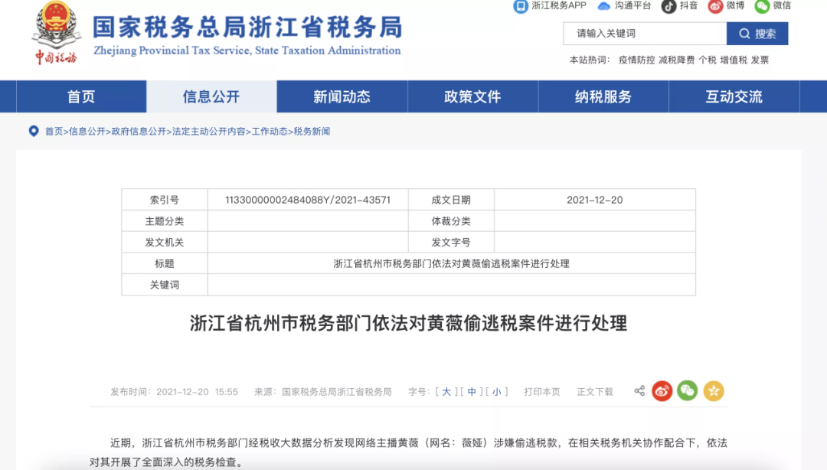Click the 疫情防控 hot keyword
The width and height of the screenshot is (827, 470).
(x=636, y=60)
